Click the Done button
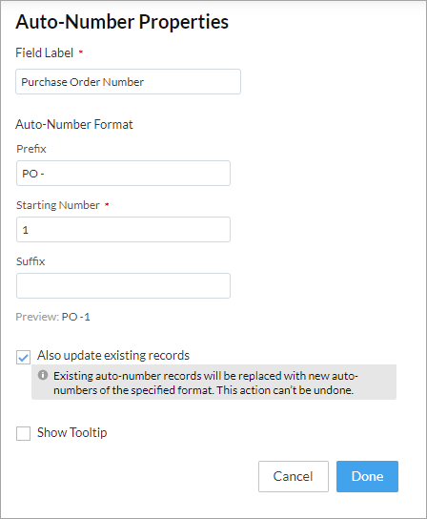This screenshot has height=519, width=427. [x=367, y=476]
